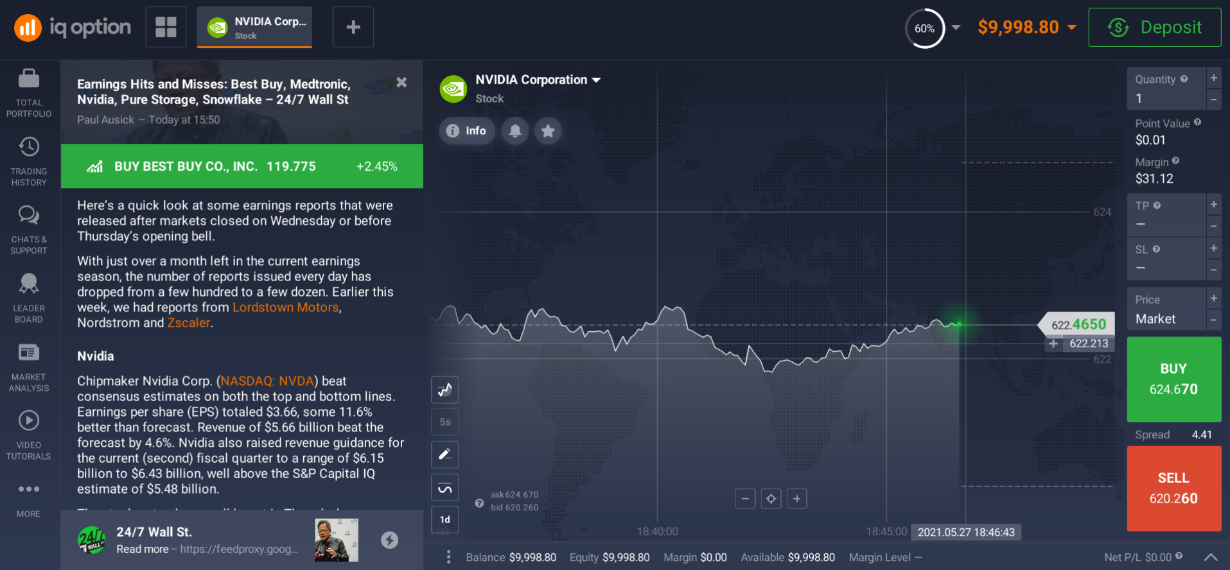Change the 1d chart time range

click(x=445, y=520)
